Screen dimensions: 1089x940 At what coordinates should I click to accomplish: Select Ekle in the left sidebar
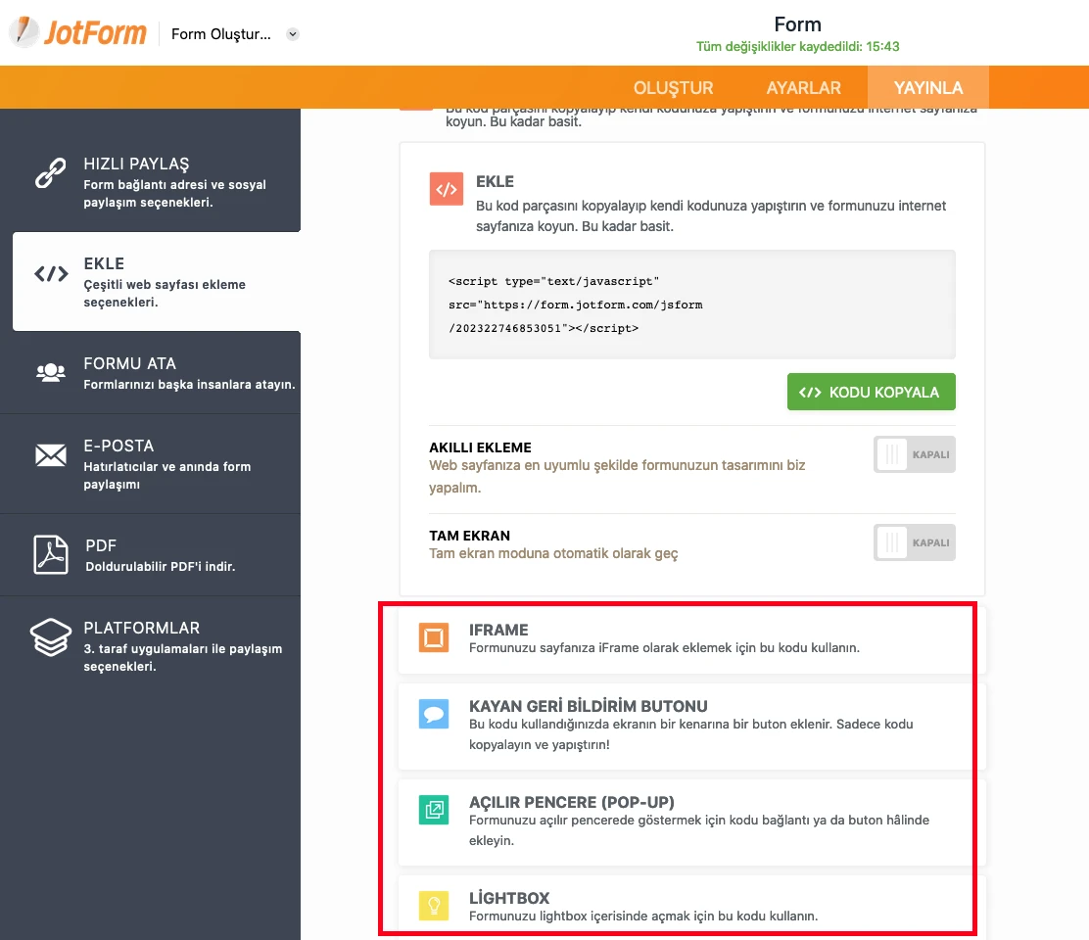(x=157, y=282)
